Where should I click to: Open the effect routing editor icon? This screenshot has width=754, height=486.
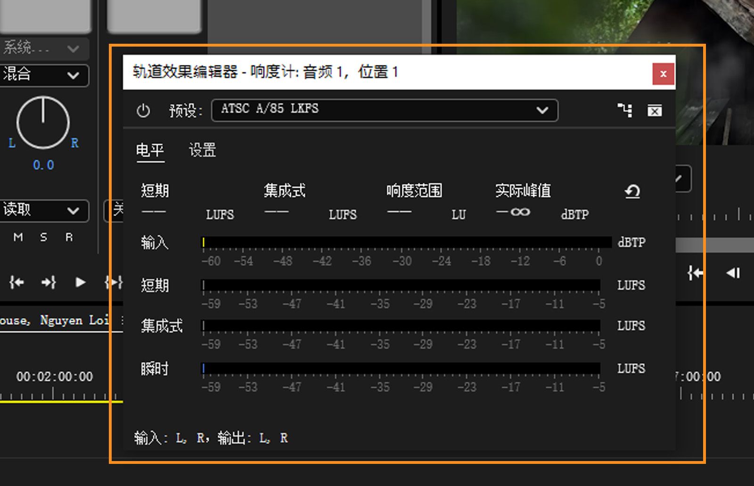[x=625, y=111]
